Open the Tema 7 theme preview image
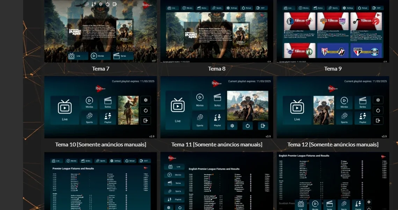Image resolution: width=398 pixels, height=210 pixels. tap(101, 31)
